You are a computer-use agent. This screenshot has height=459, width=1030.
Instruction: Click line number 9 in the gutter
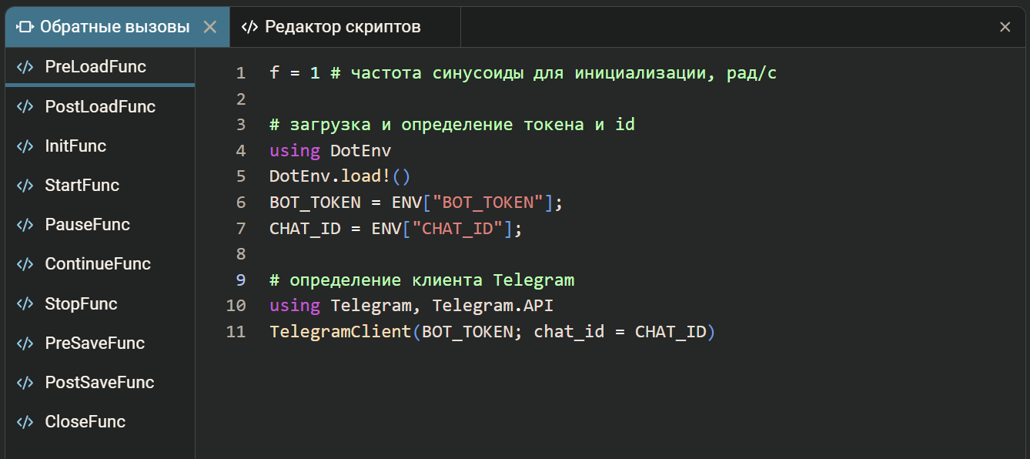click(240, 280)
